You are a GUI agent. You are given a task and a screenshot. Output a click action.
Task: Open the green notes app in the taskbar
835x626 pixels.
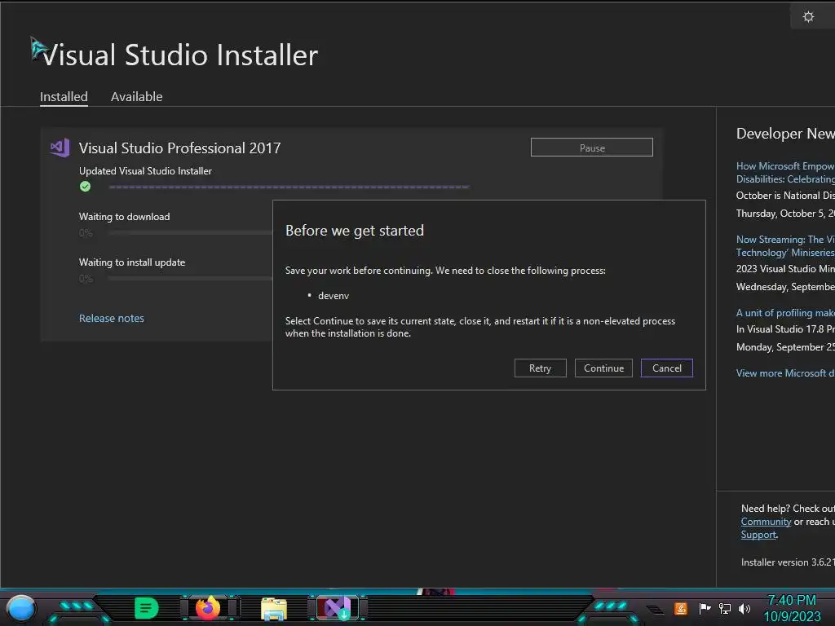tap(146, 608)
